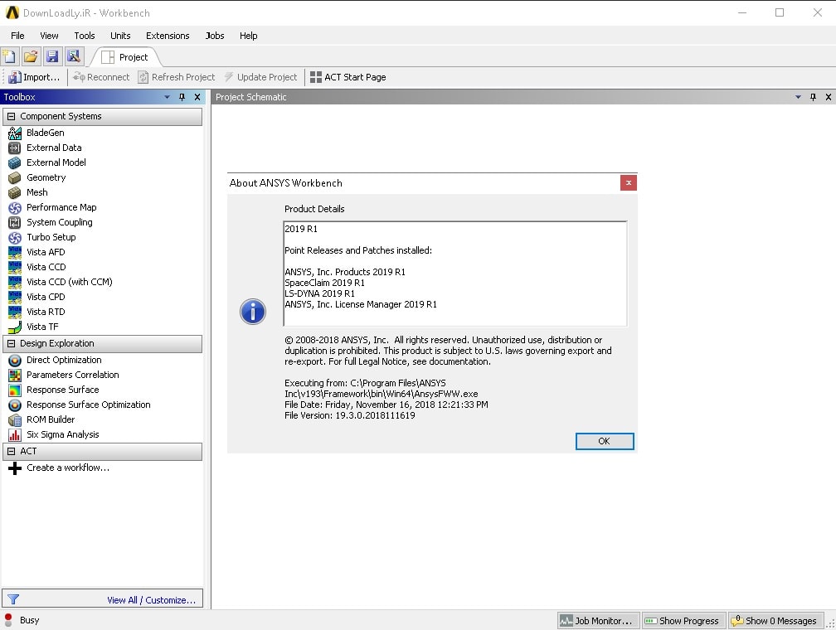Open View All / Customize link
The width and height of the screenshot is (836, 630).
pyautogui.click(x=151, y=600)
